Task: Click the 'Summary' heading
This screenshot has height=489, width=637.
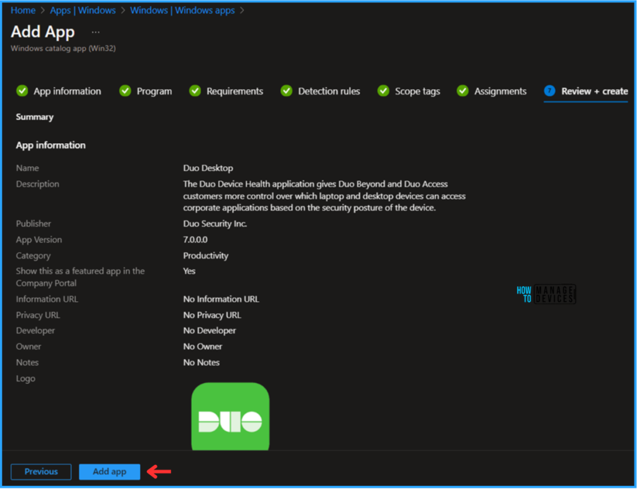Action: (35, 117)
